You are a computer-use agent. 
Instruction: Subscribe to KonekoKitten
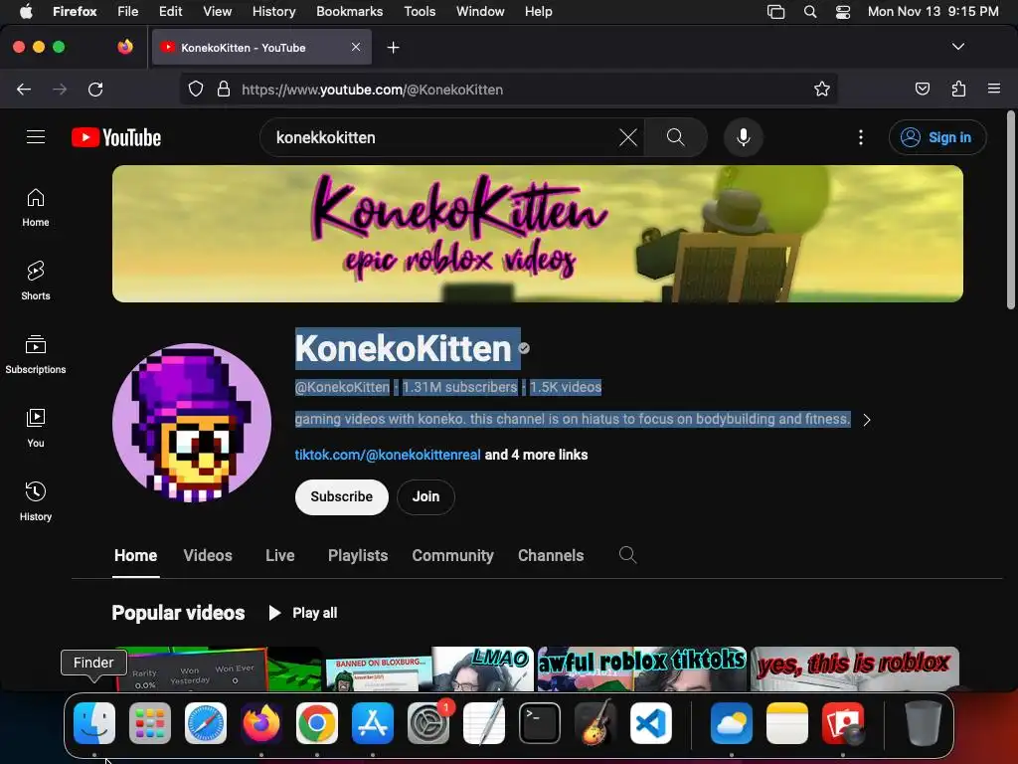coord(342,497)
